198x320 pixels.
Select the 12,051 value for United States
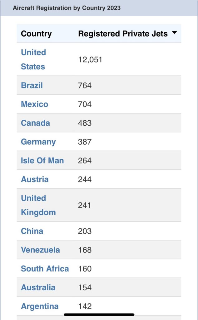(x=90, y=60)
